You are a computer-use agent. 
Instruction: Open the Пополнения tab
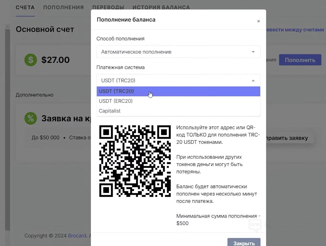63,8
